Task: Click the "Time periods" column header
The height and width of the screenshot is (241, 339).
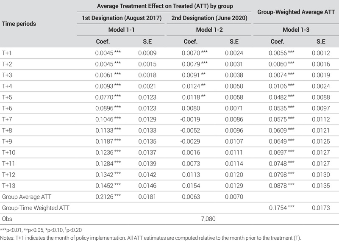Action: tap(19, 24)
